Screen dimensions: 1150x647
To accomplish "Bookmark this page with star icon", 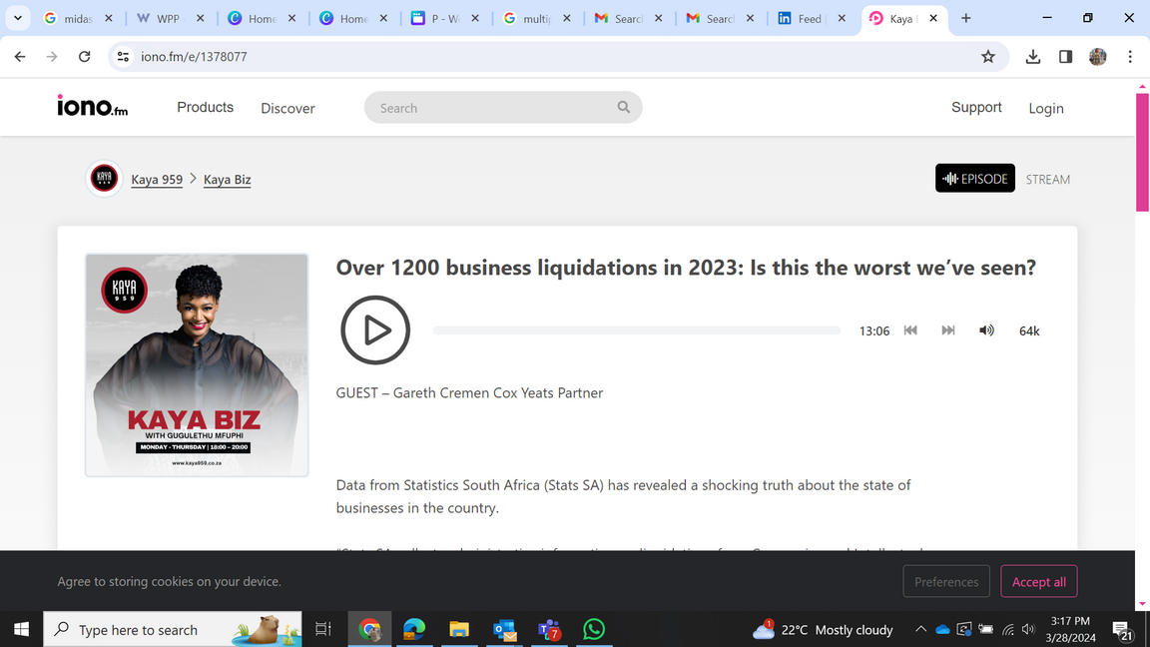I will tap(988, 57).
